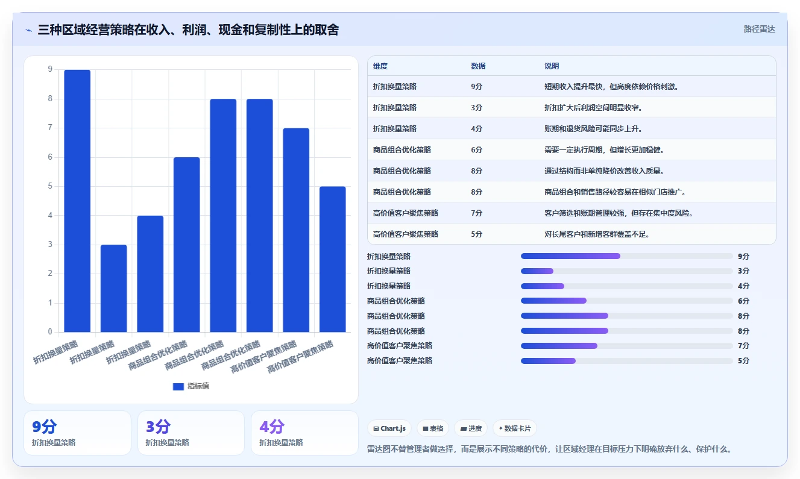Screen dimensions: 800x479
Task: Click the 6分 progress bar
Action: 627,301
